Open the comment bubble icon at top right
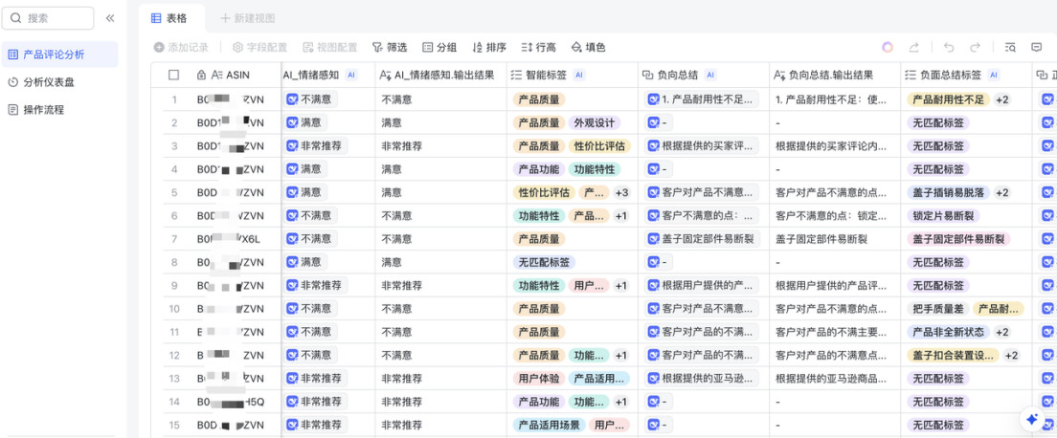Screen dimensions: 1057x438 (1036, 47)
